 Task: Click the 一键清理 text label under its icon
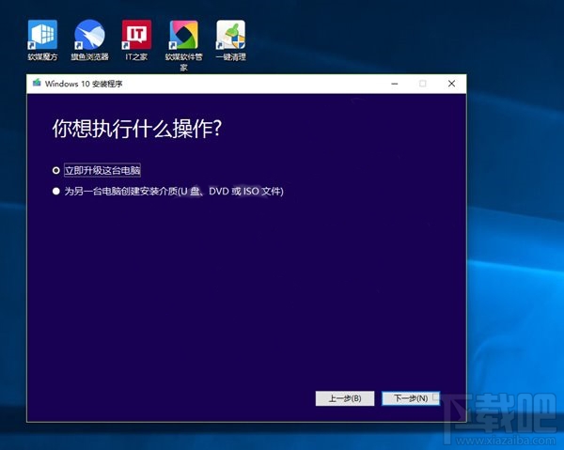(231, 57)
